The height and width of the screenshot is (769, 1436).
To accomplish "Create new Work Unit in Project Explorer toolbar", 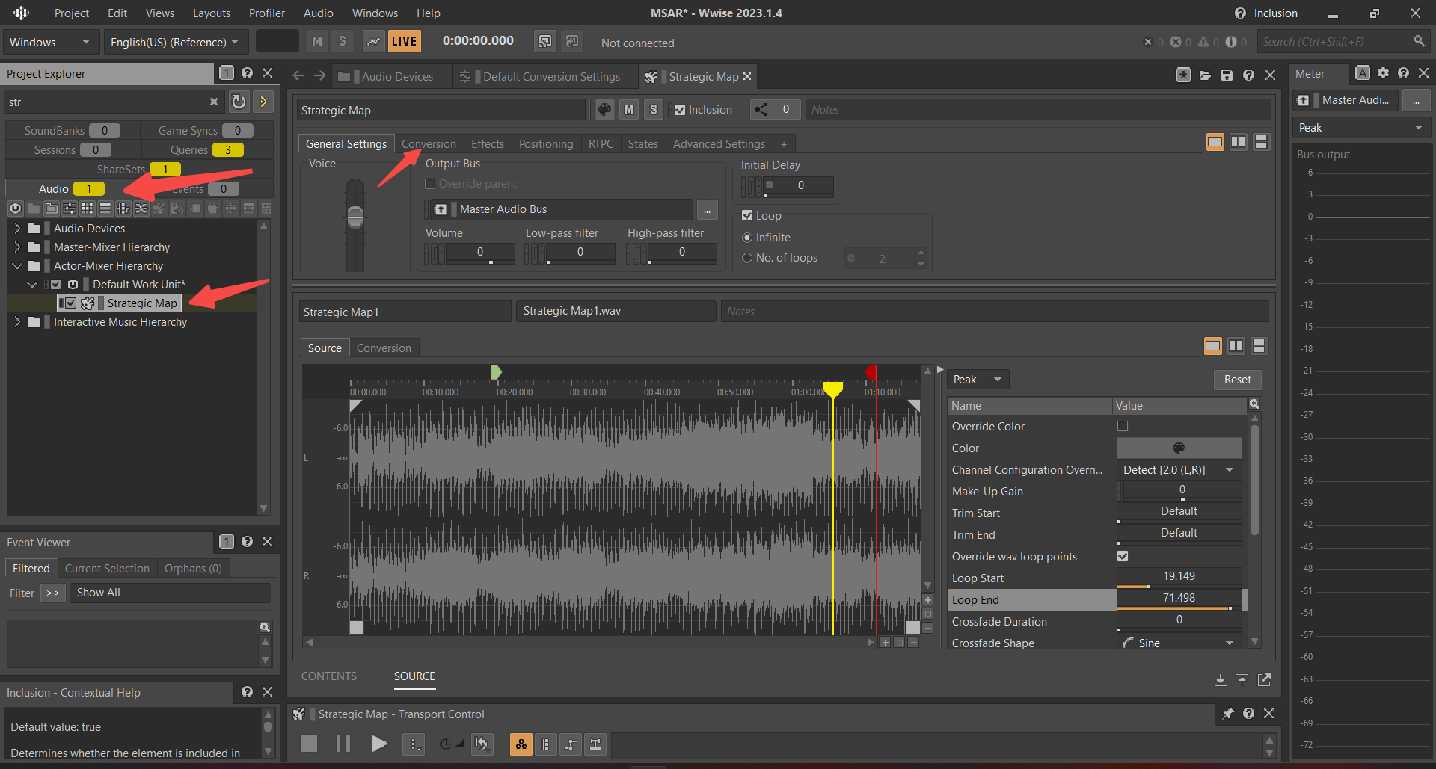I will pos(16,209).
